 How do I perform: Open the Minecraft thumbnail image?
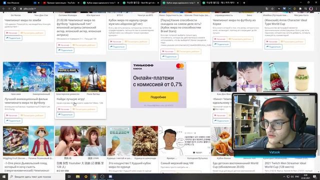[68, 76]
